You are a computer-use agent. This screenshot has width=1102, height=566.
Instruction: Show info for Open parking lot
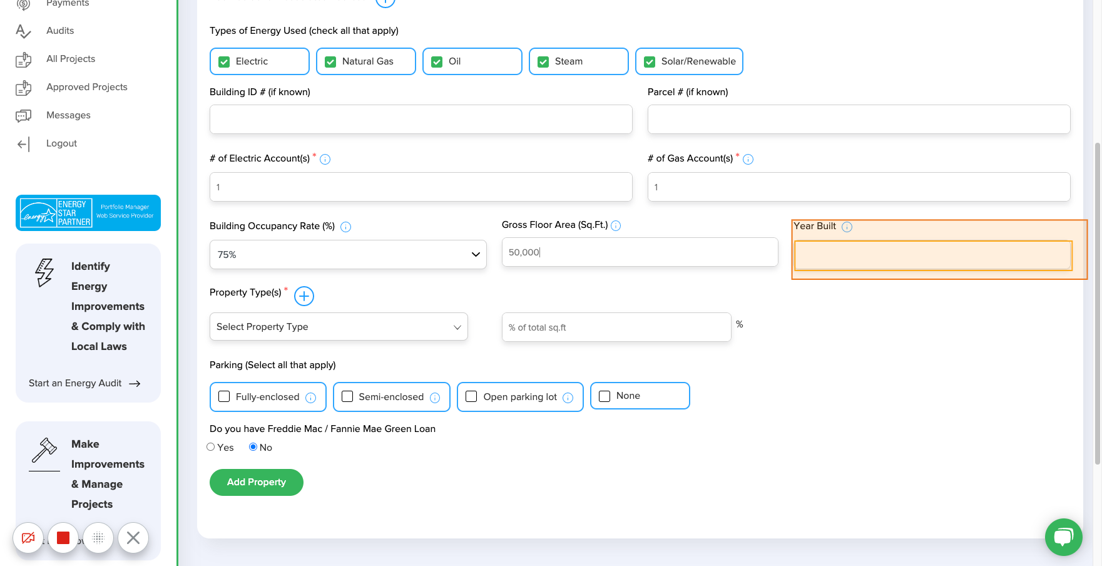tap(568, 398)
